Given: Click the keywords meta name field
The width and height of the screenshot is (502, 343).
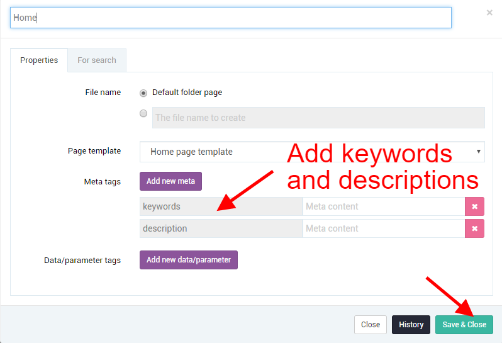Looking at the screenshot, I should click(x=221, y=206).
